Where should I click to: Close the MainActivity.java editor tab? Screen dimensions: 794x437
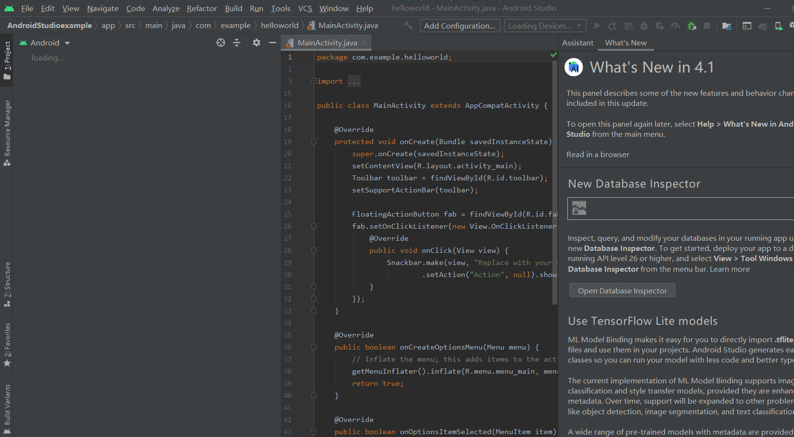pos(365,43)
